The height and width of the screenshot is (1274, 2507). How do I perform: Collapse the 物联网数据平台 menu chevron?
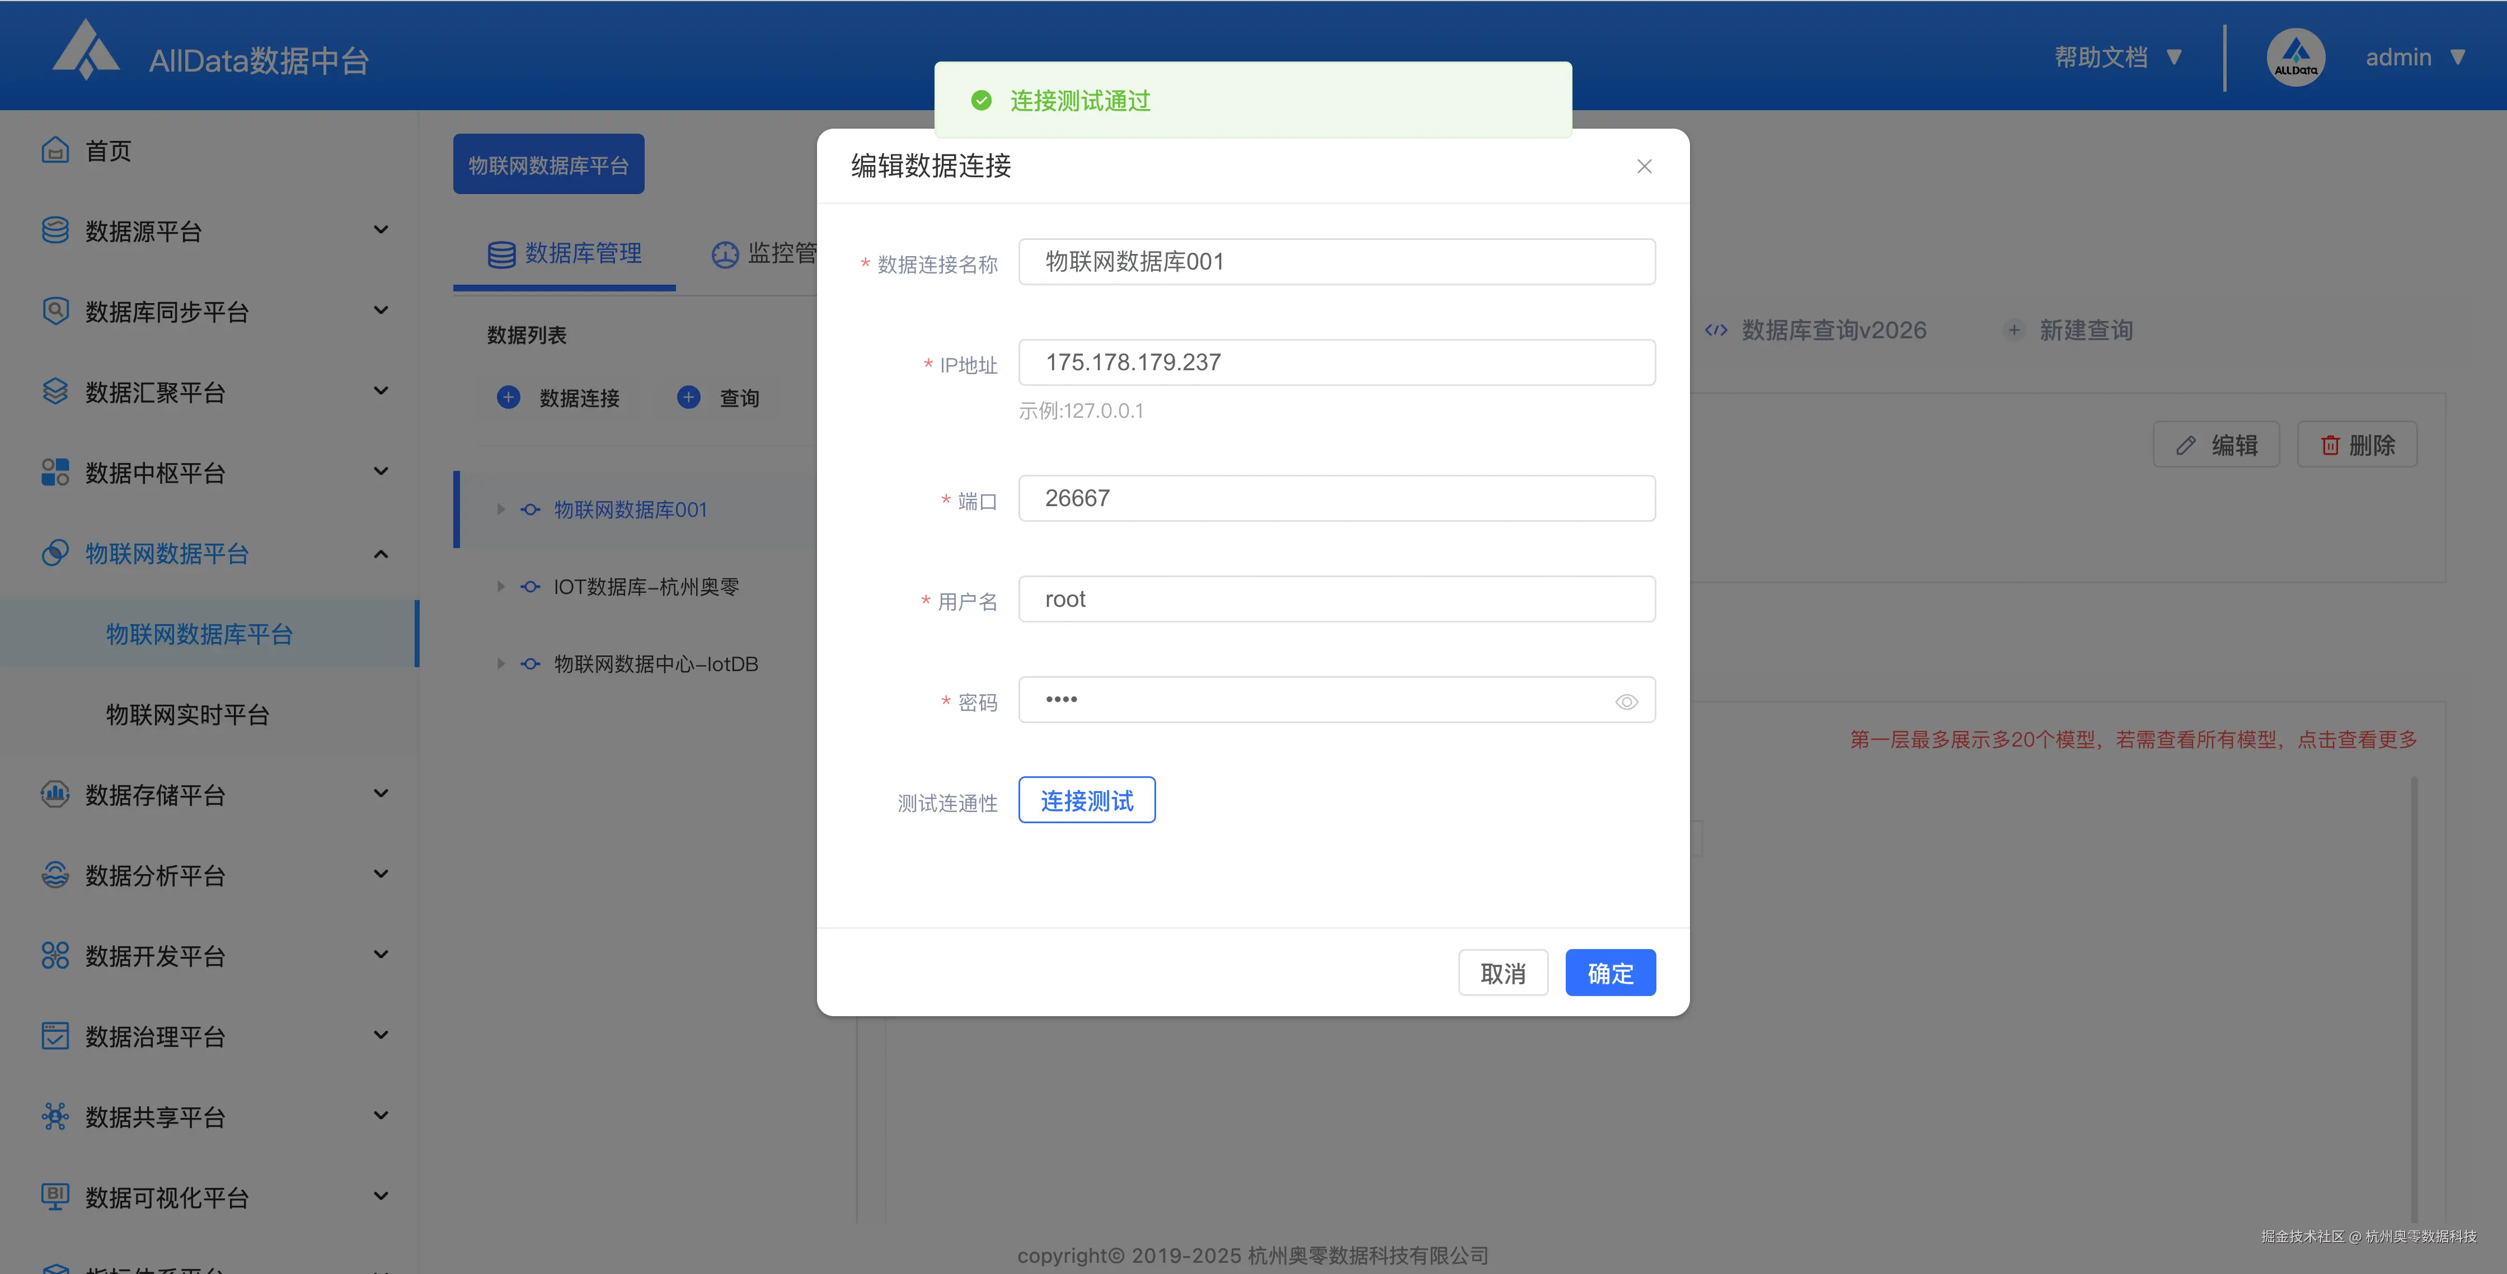[x=382, y=553]
